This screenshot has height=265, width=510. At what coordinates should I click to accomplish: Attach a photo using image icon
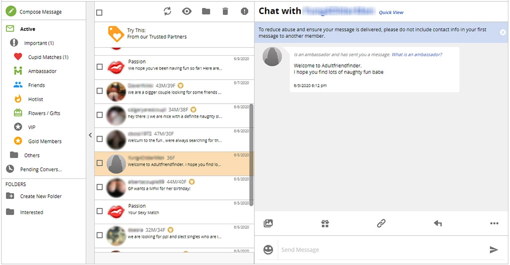(268, 223)
